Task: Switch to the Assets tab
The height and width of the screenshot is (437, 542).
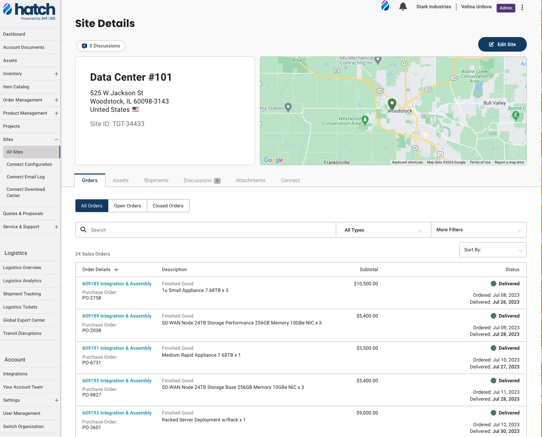Action: [x=121, y=180]
